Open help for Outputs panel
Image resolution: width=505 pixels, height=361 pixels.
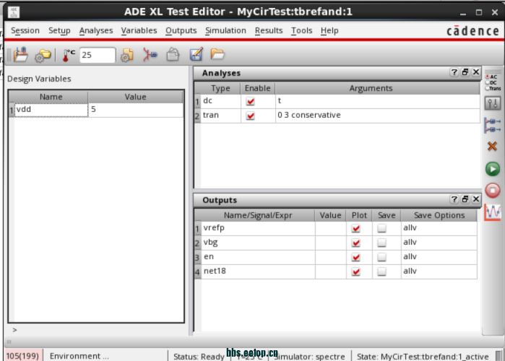[x=454, y=199]
